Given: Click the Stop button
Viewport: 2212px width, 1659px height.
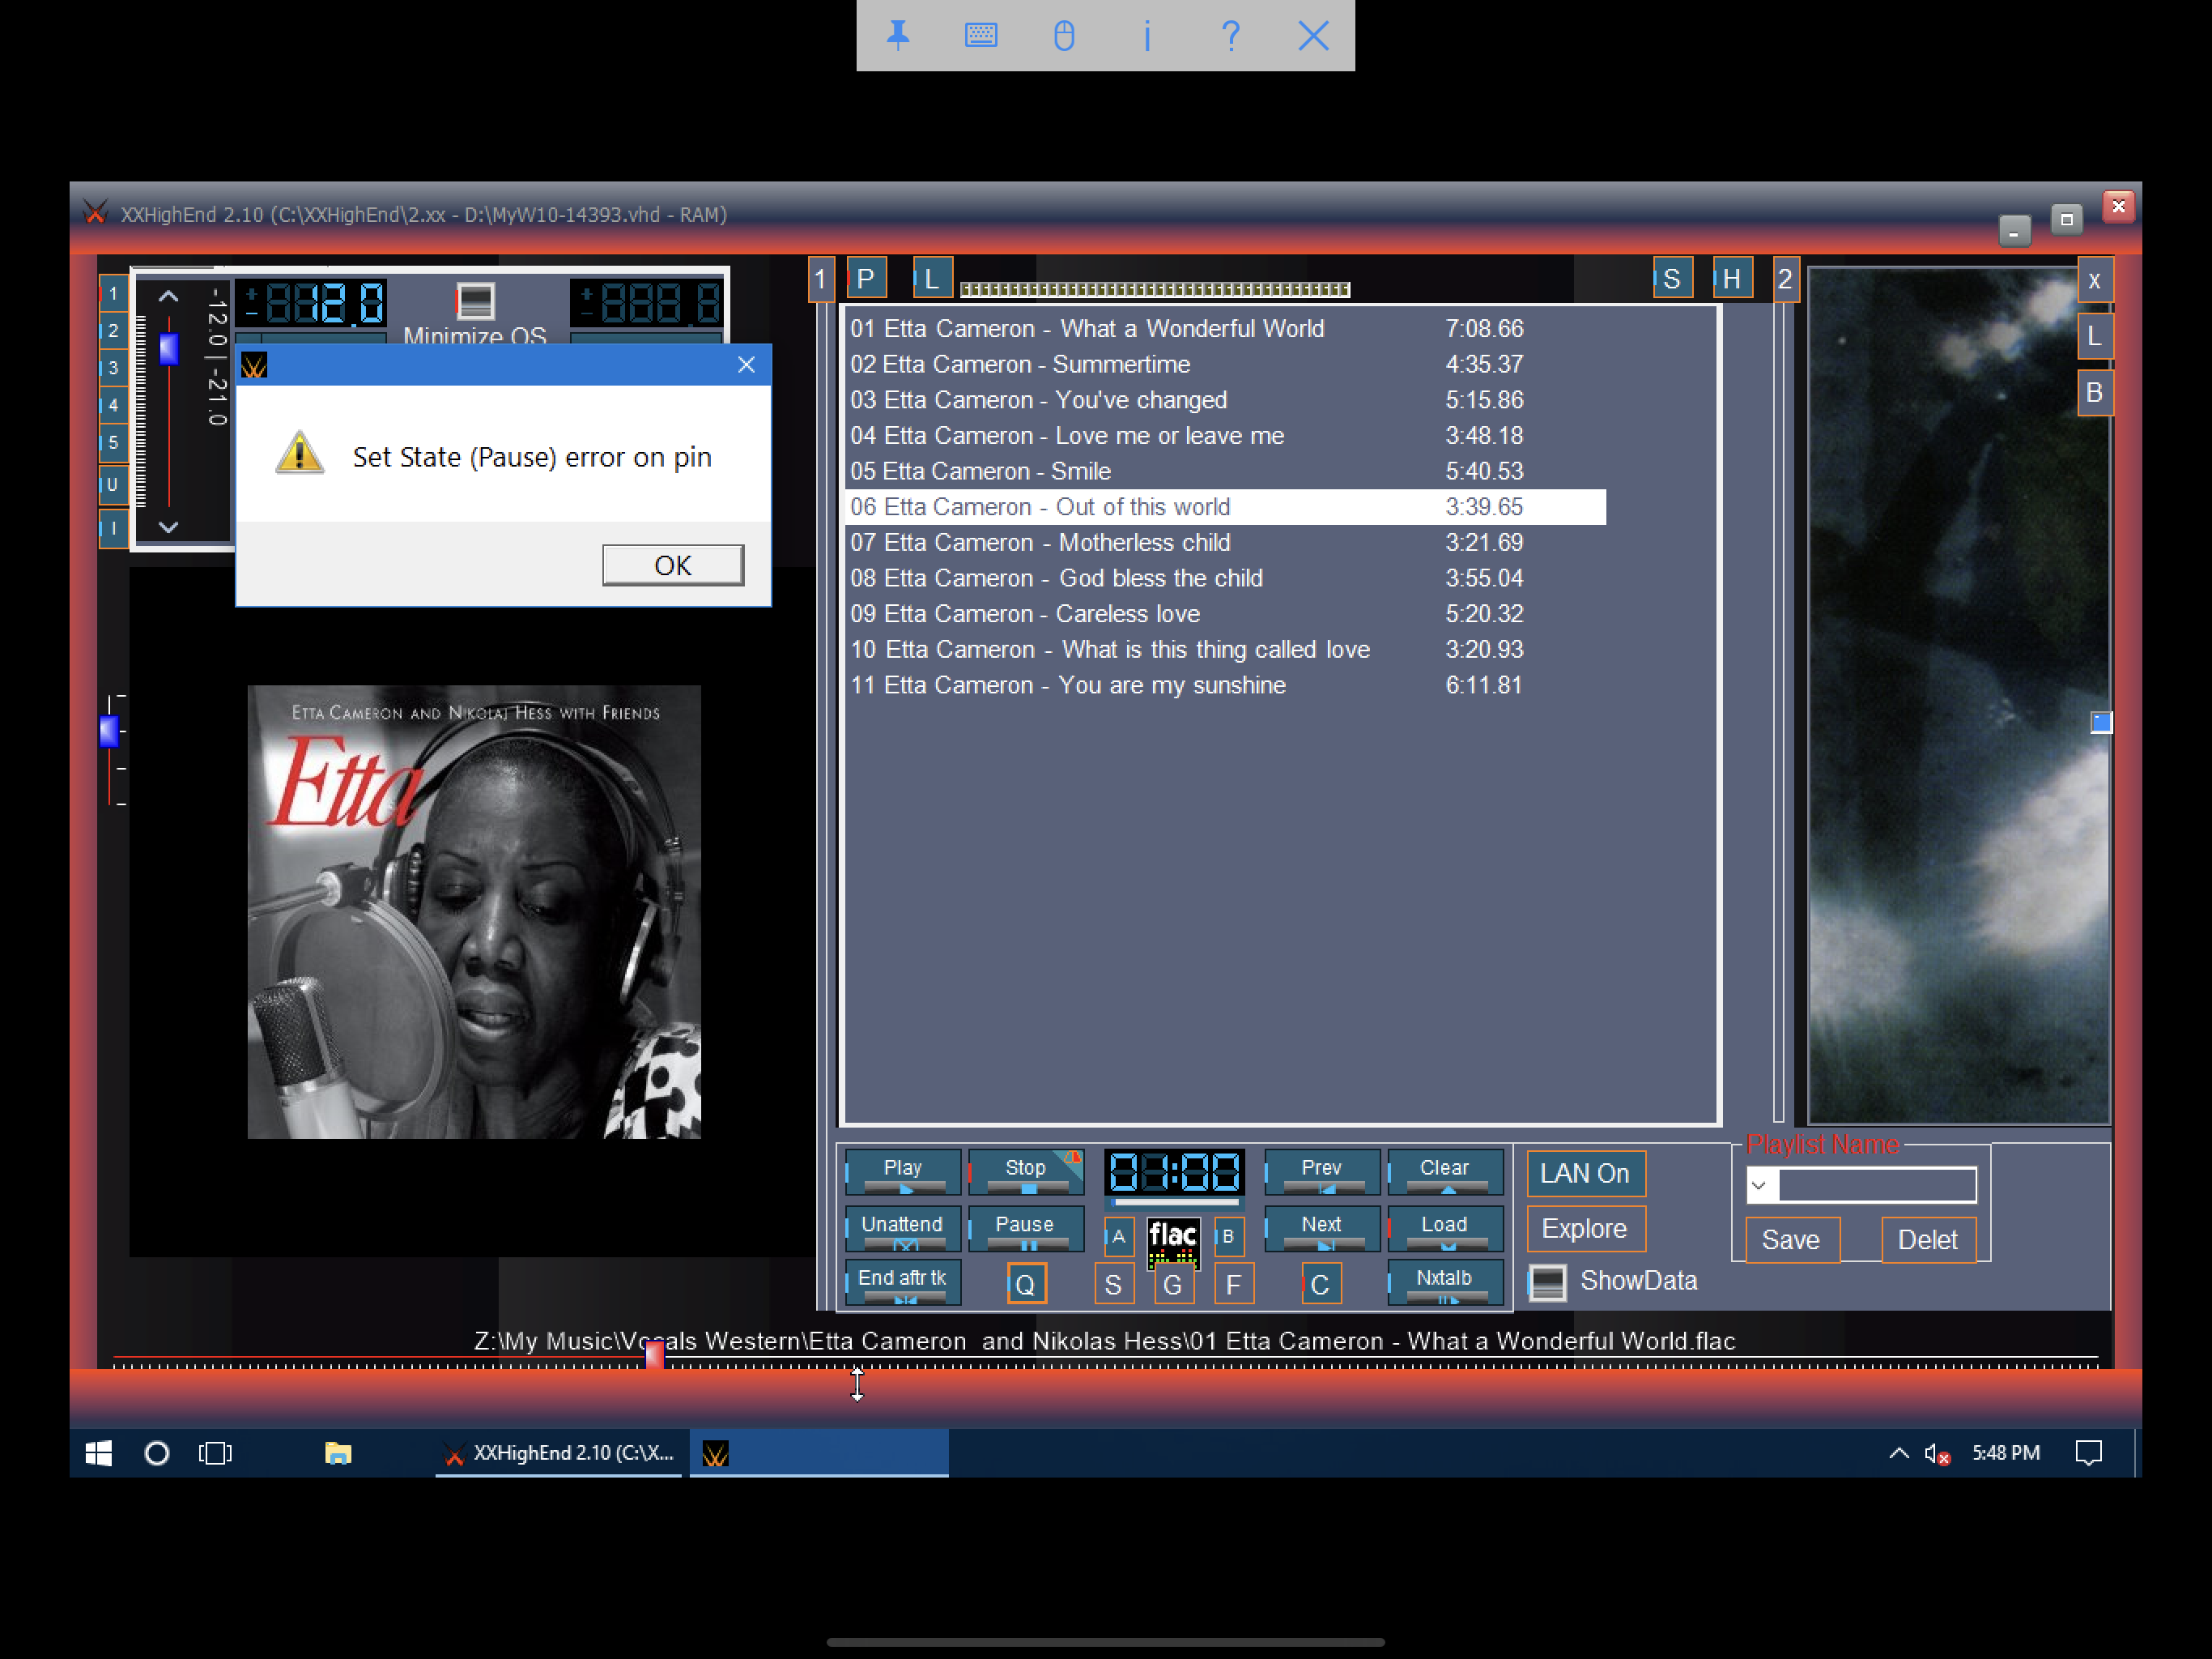Looking at the screenshot, I should click(x=1026, y=1171).
